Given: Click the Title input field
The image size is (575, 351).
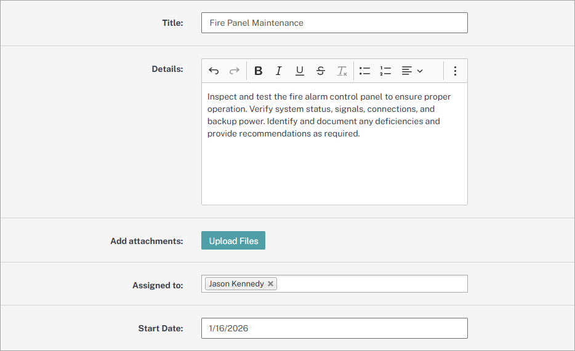Looking at the screenshot, I should [334, 23].
